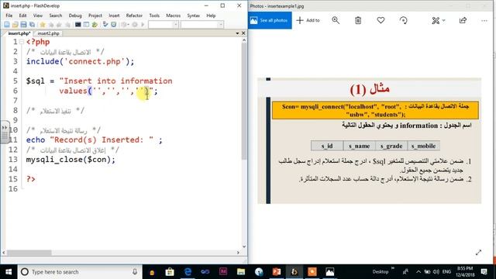496x279 pixels.
Task: Open the File menu
Action: (x=9, y=15)
